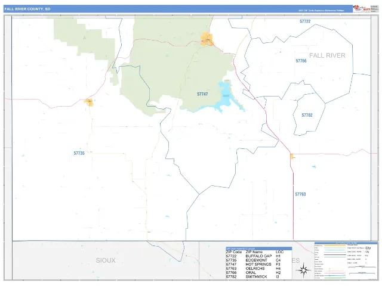Click the I3 location cell in index
The width and height of the screenshot is (382, 286).
(278, 276)
